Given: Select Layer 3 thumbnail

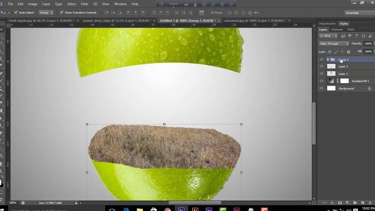Looking at the screenshot, I should point(331,66).
